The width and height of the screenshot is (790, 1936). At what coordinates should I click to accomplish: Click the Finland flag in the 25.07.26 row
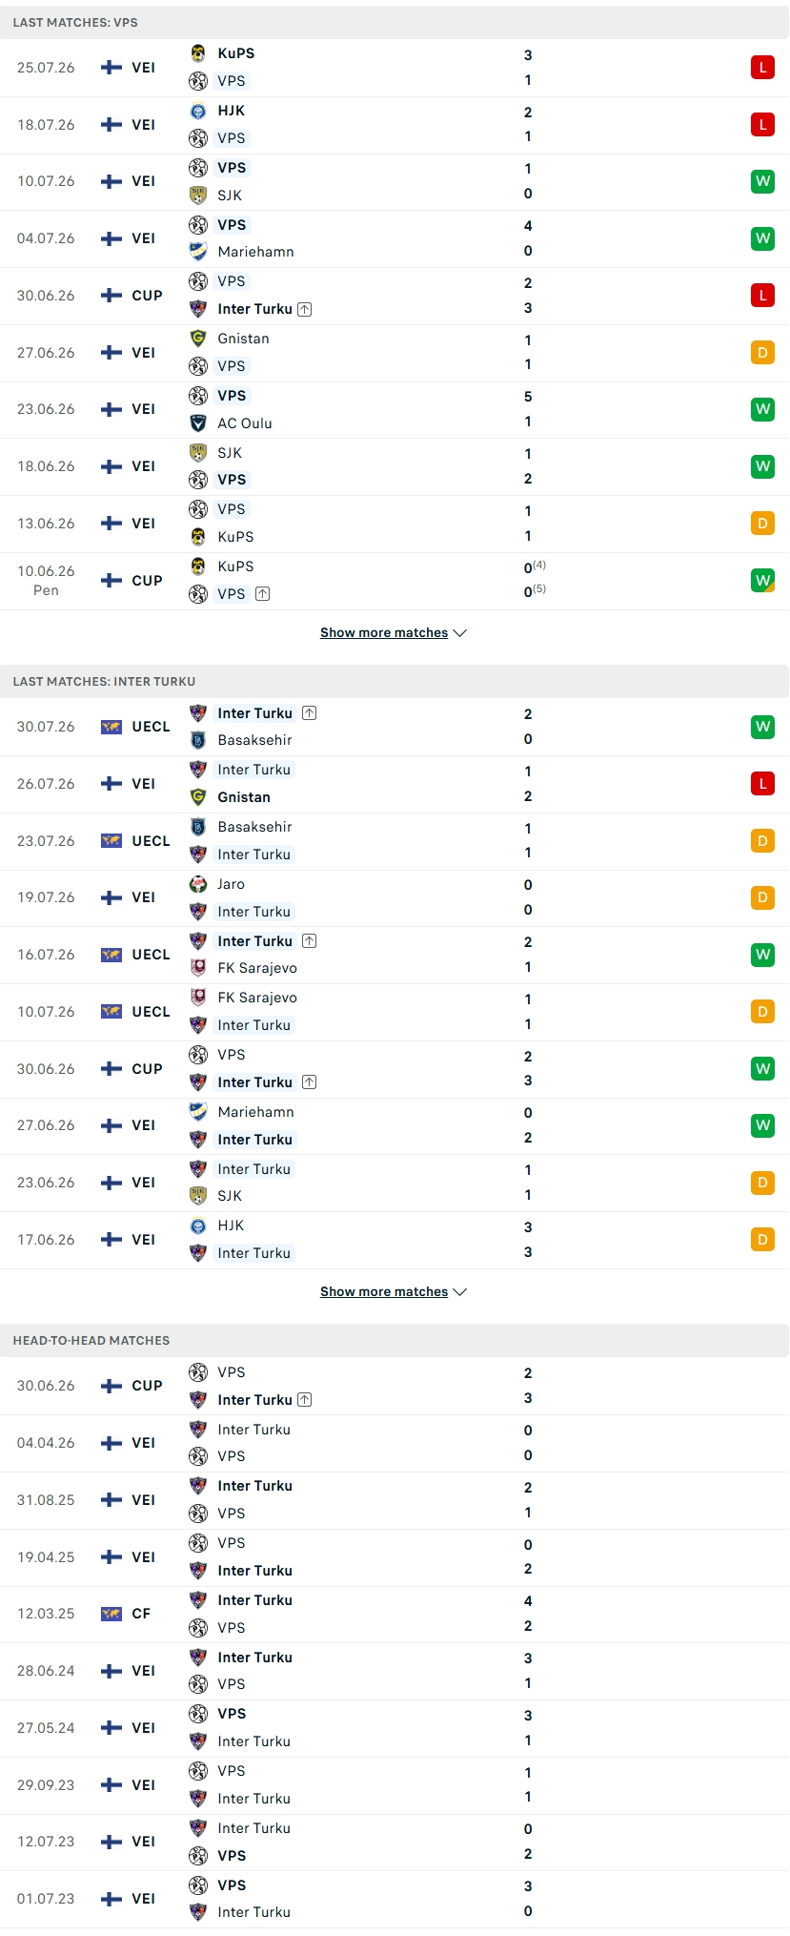pos(111,68)
